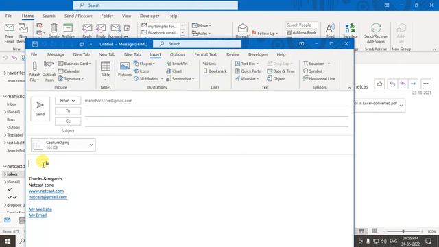Open WordArt gallery
Screen dimensions: 439x247
[247, 79]
